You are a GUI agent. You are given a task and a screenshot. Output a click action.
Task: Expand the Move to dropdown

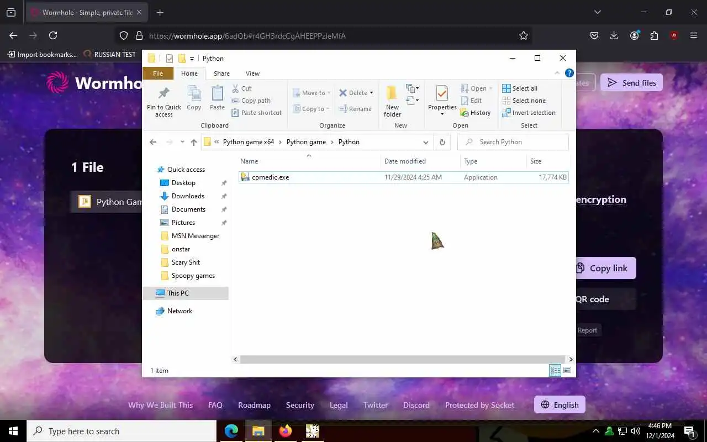click(x=329, y=93)
